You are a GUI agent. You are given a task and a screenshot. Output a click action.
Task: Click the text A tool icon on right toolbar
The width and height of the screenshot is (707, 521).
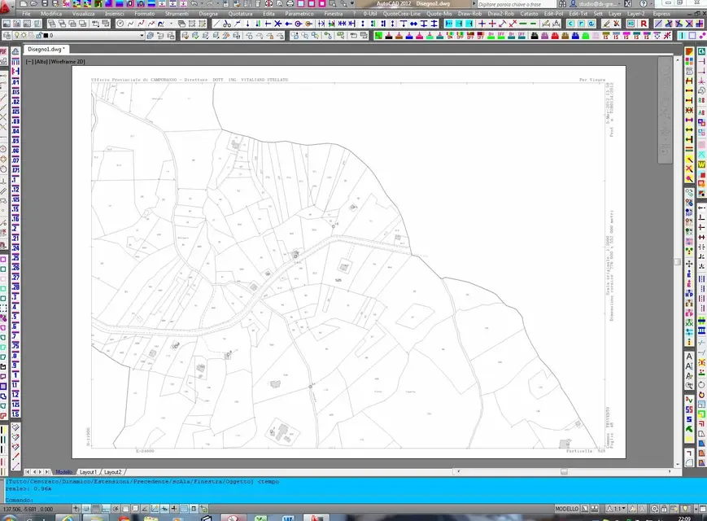click(x=689, y=357)
